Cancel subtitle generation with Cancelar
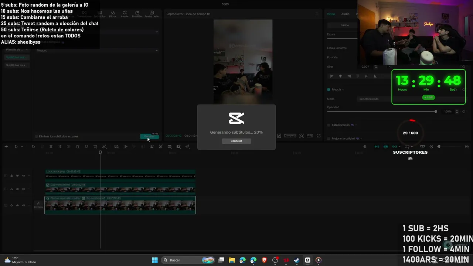 point(236,141)
